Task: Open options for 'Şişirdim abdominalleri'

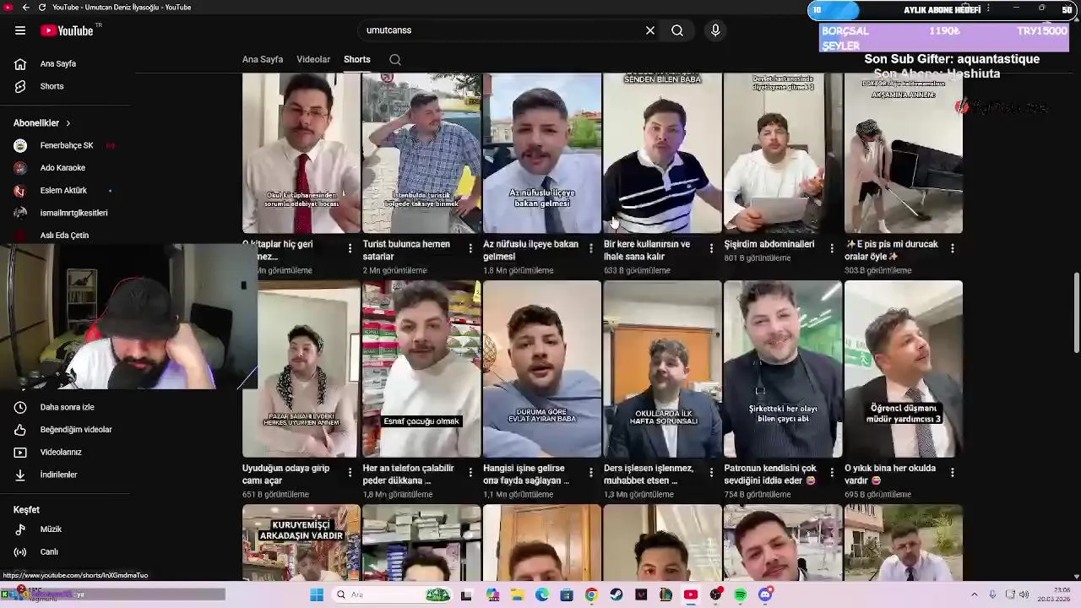Action: pos(832,248)
